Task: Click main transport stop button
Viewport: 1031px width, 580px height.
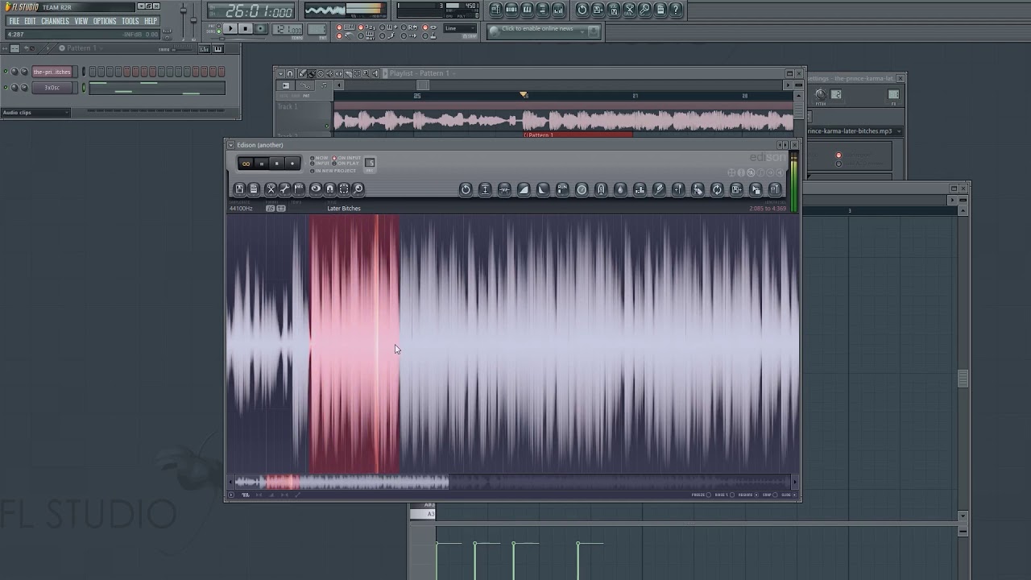Action: 246,28
